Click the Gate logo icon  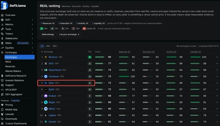pos(46,83)
